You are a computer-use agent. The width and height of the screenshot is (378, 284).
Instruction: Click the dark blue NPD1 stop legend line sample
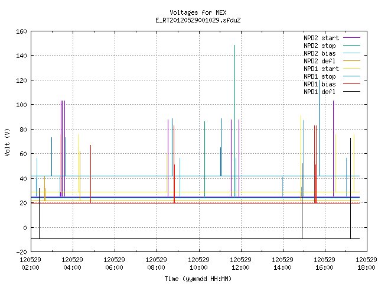coord(351,76)
